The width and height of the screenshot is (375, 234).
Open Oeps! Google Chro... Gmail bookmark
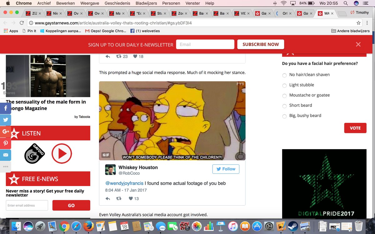point(106,31)
